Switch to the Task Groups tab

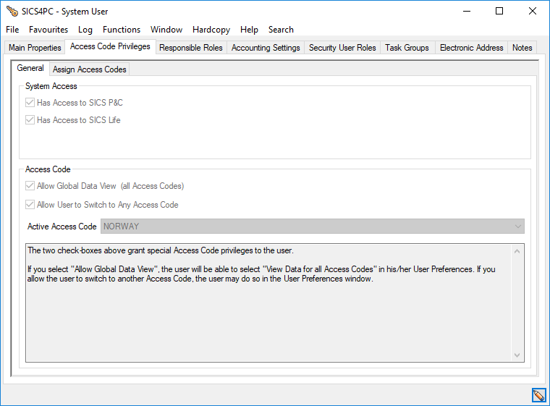click(x=407, y=48)
